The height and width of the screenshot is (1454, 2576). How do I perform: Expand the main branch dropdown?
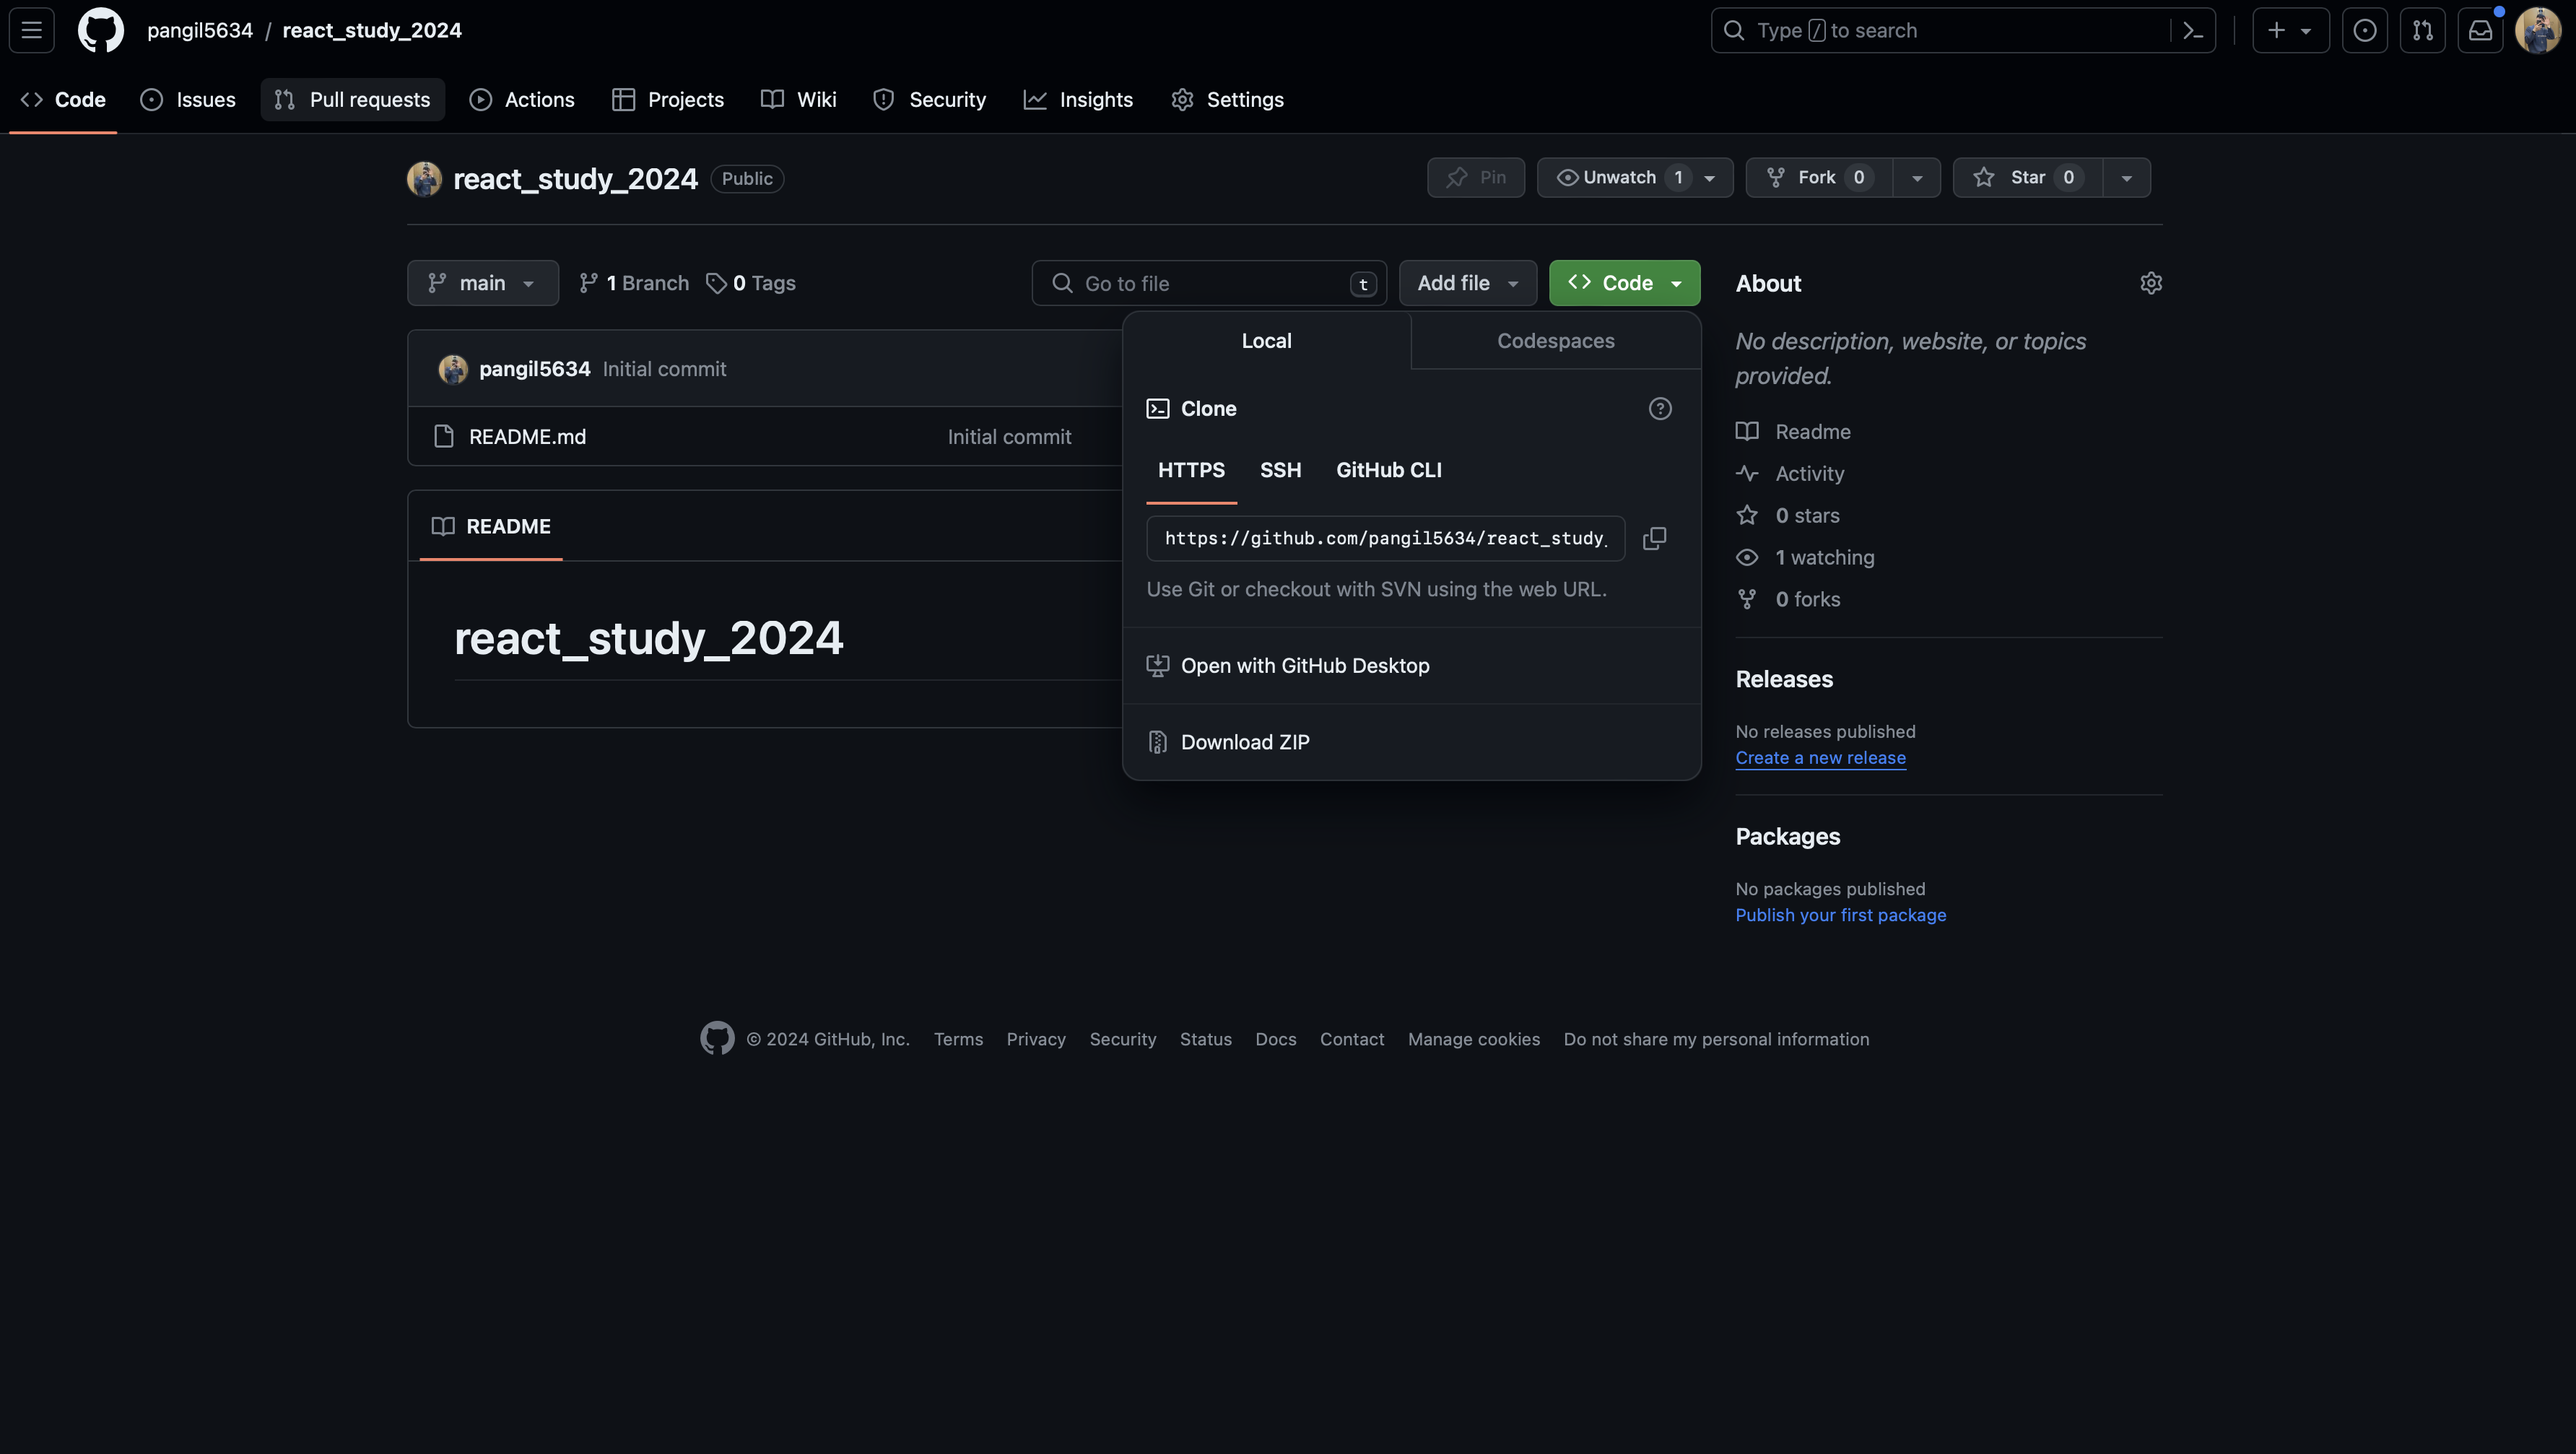coord(482,283)
